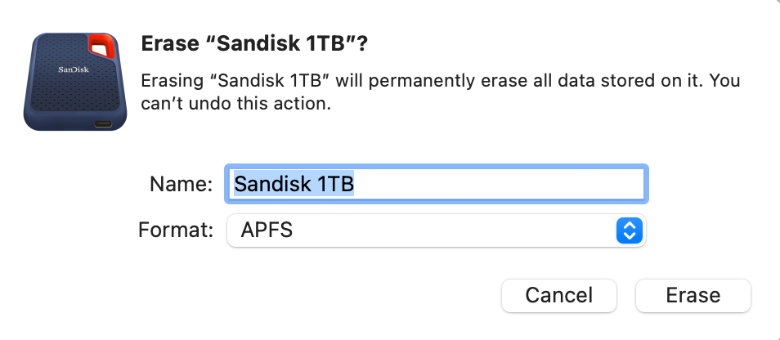Click the "Name:" label
This screenshot has width=780, height=340.
(182, 184)
